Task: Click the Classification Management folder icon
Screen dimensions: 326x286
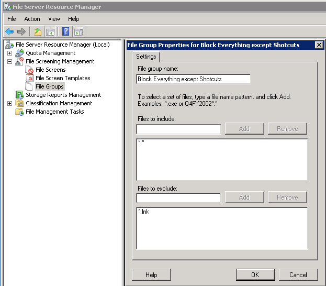Action: 19,103
